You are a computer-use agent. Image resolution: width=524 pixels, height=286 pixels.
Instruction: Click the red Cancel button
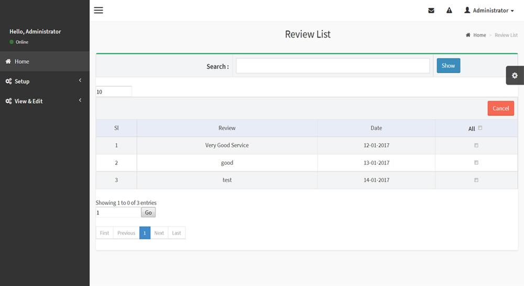(500, 108)
